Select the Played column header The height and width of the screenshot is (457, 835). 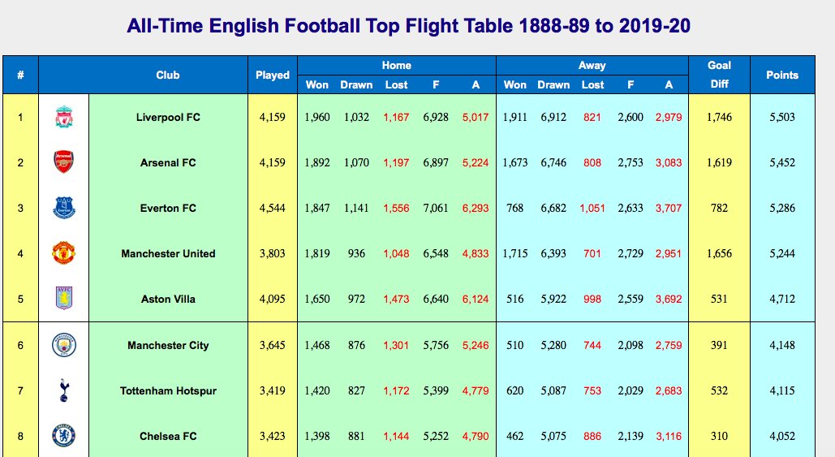pyautogui.click(x=273, y=75)
